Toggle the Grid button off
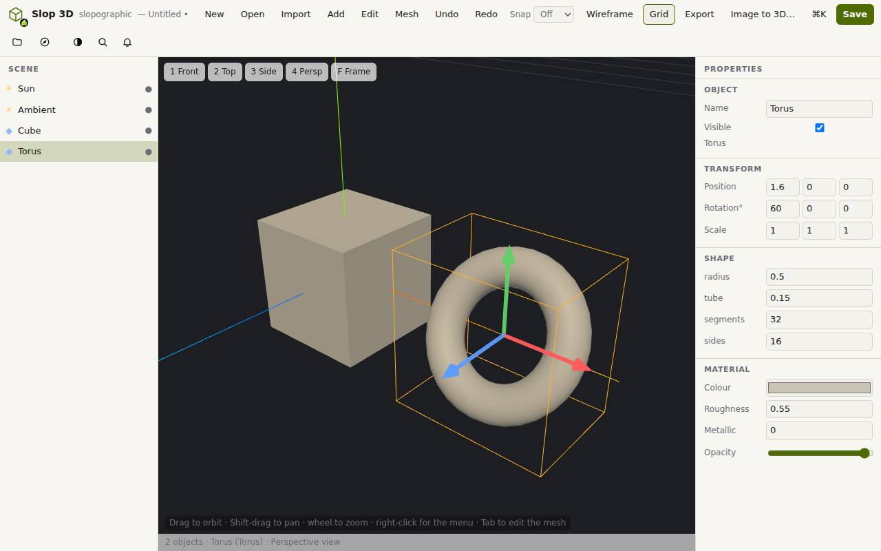This screenshot has width=881, height=551. (659, 14)
